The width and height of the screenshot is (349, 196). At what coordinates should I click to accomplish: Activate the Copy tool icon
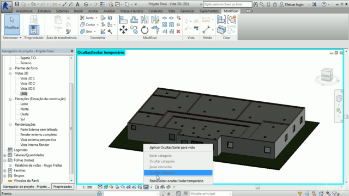coord(134,30)
